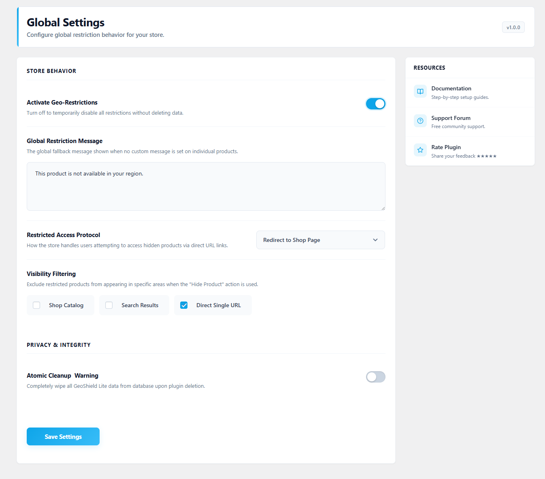Image resolution: width=545 pixels, height=479 pixels.
Task: Click the Documentation book icon
Action: [x=420, y=91]
